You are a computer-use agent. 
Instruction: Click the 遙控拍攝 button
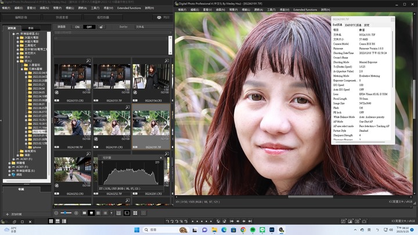tap(103, 17)
